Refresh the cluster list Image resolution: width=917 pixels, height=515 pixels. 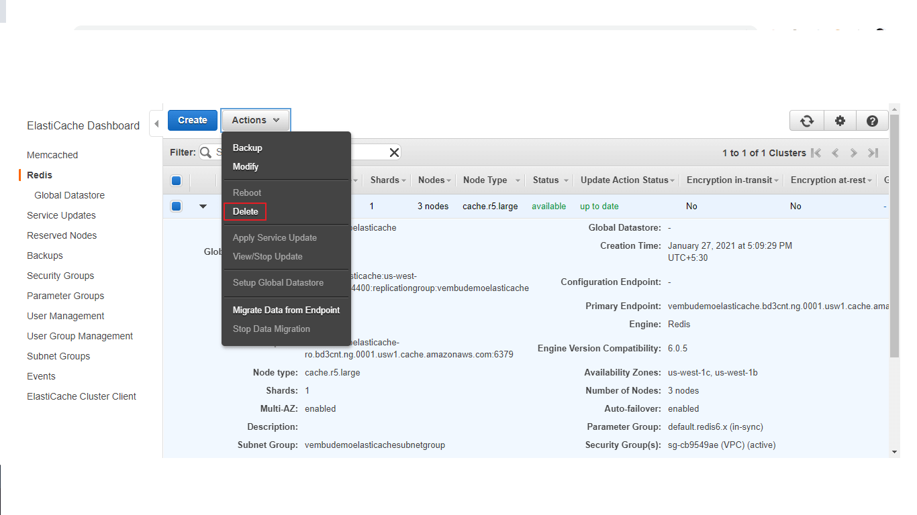807,121
